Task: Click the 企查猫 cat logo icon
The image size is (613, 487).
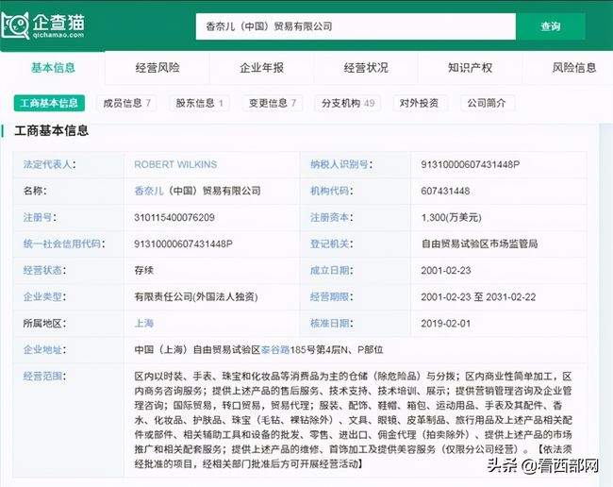Action: coord(15,25)
